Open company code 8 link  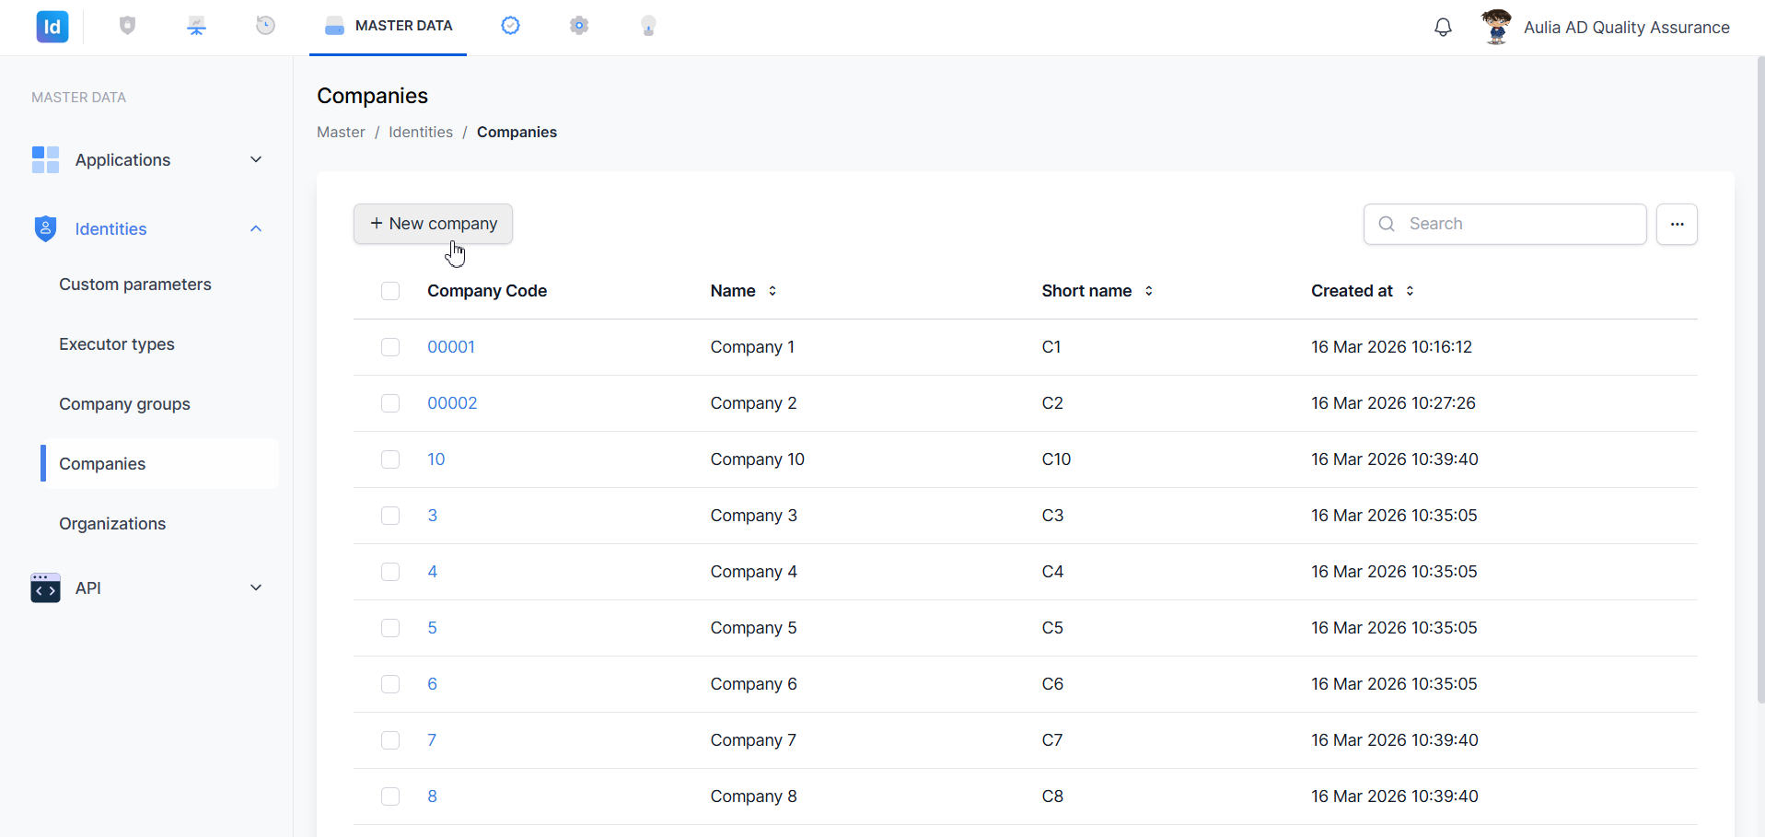[x=433, y=796]
